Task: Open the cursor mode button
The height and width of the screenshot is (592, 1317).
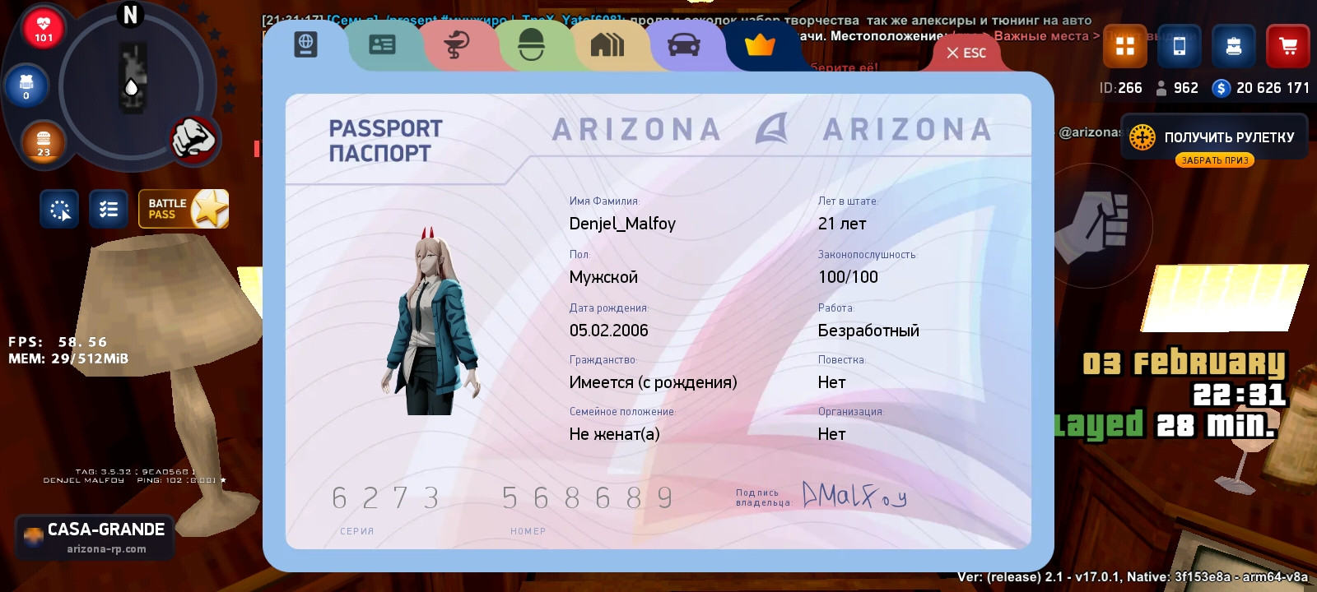Action: coord(60,210)
